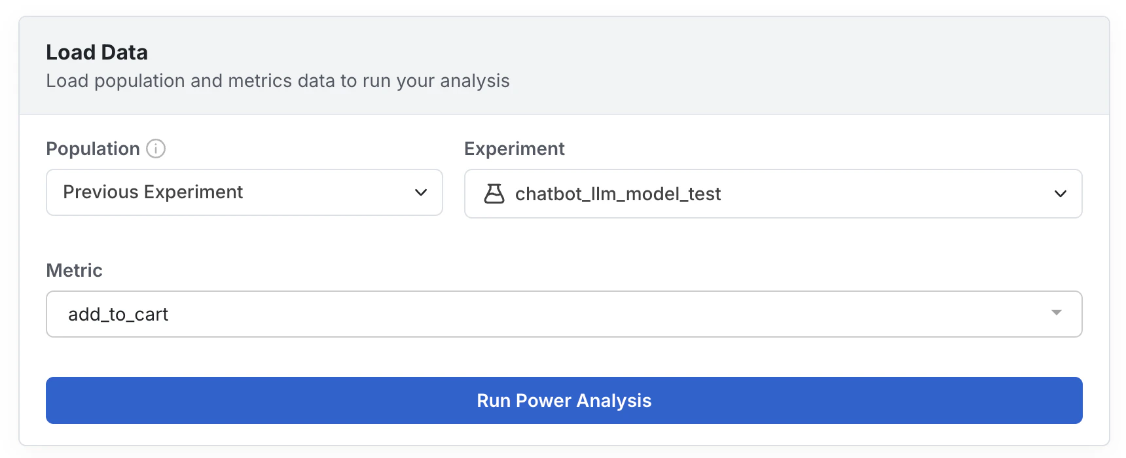Click the Metric label text
1126x458 pixels.
(74, 270)
